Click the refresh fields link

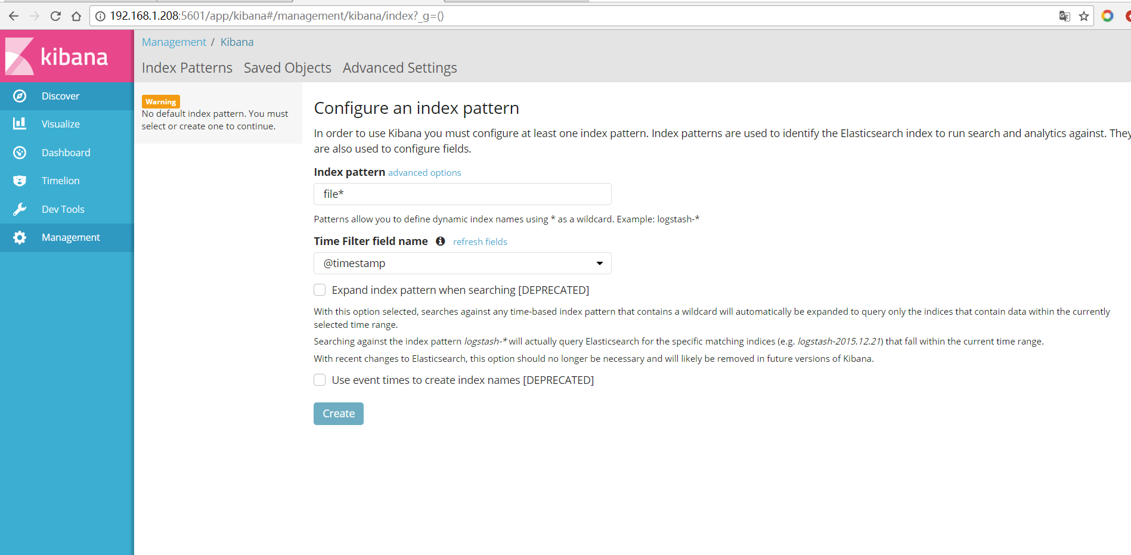tap(480, 241)
